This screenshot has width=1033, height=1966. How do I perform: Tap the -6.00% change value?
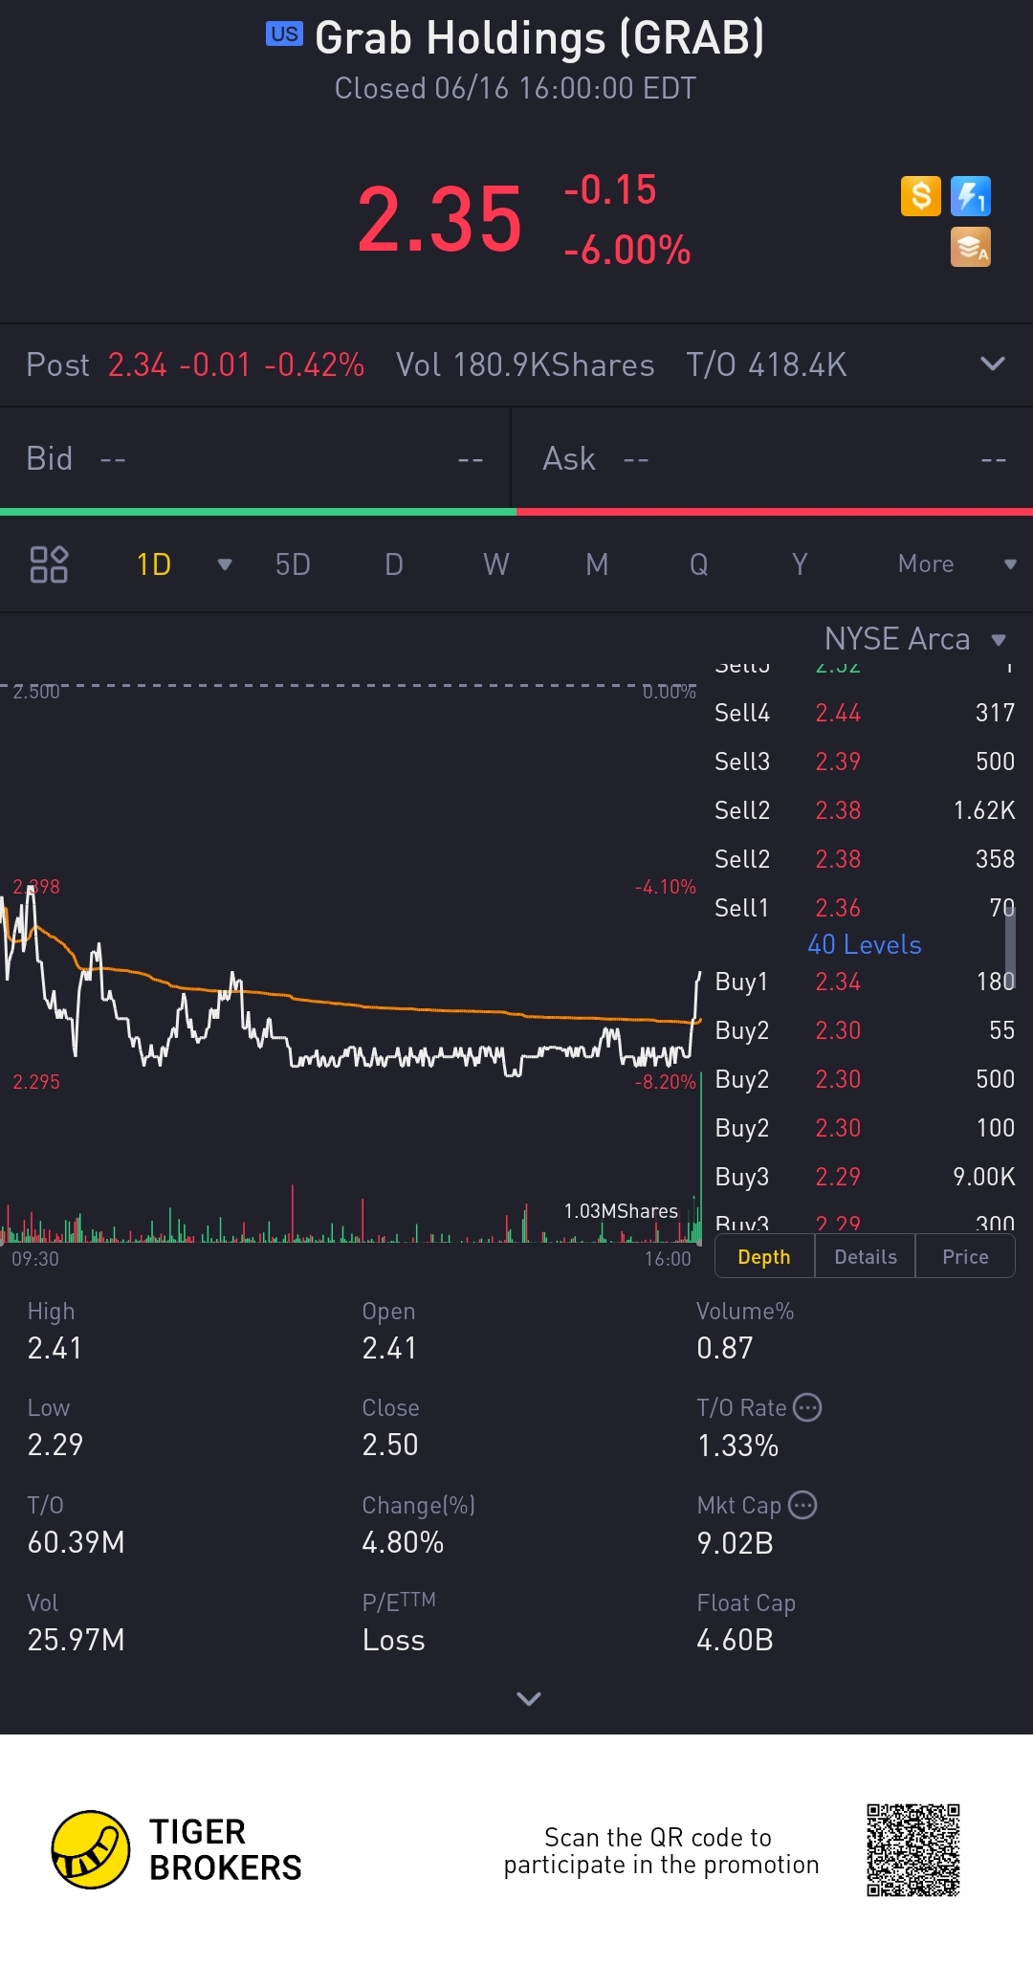tap(627, 251)
